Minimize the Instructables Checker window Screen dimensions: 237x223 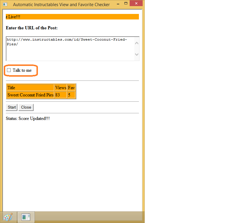point(118,4)
